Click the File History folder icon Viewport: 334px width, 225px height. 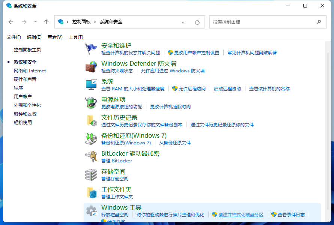pyautogui.click(x=92, y=121)
